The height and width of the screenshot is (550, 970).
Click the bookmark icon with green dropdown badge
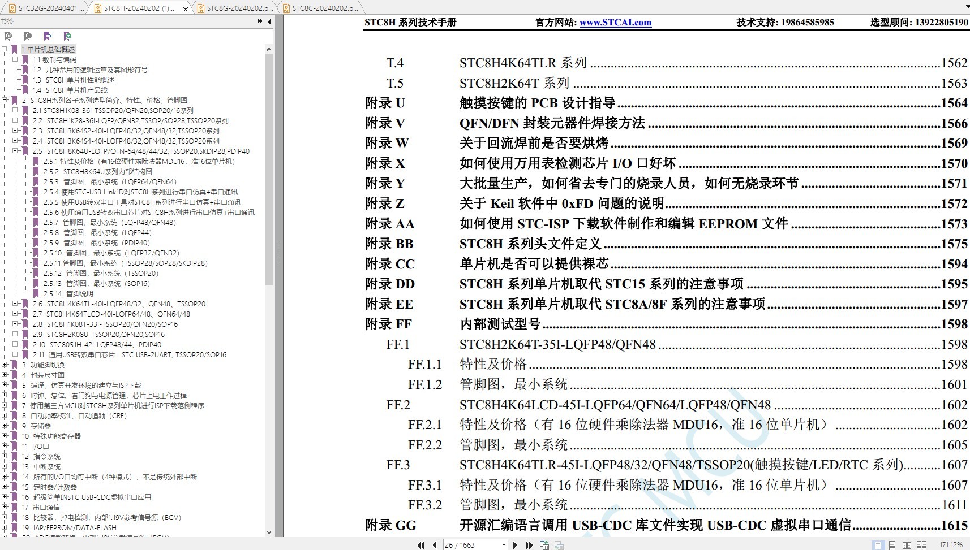(67, 36)
